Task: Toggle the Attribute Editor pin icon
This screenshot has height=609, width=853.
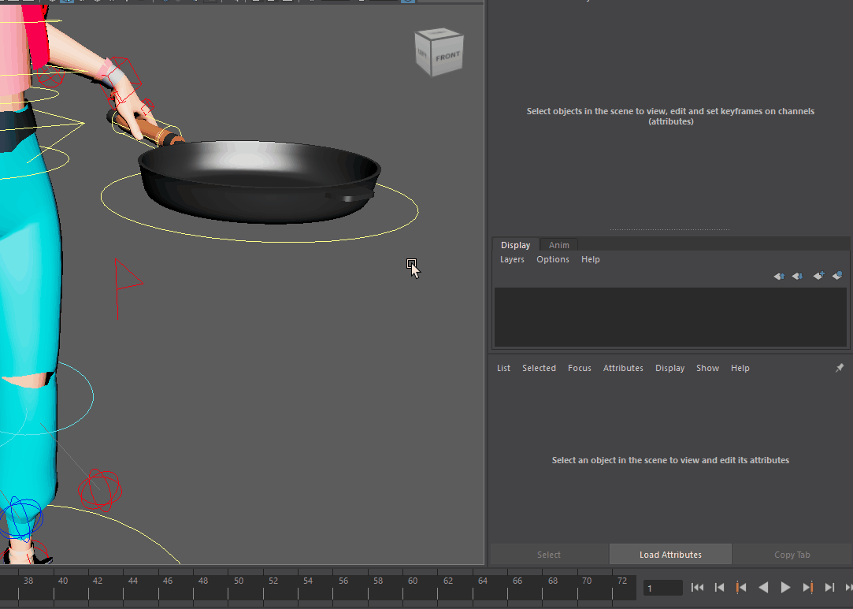Action: (839, 368)
